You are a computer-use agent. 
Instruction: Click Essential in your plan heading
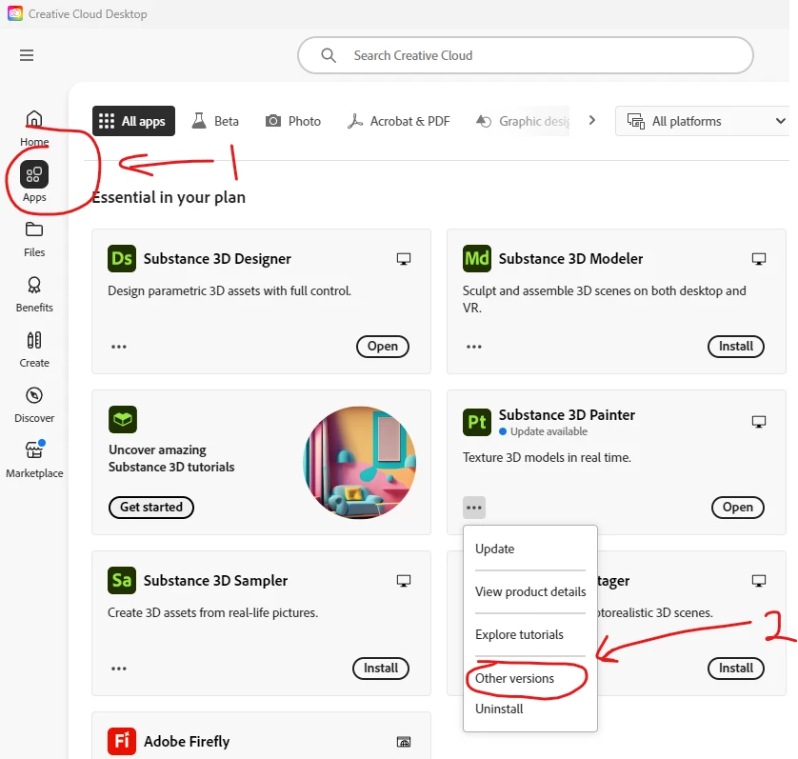(x=169, y=197)
